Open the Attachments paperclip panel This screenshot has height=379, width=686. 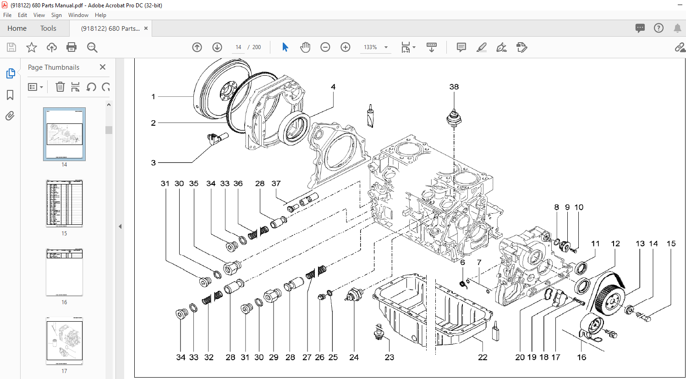tap(10, 116)
